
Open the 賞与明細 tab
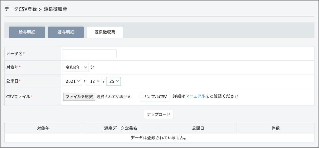point(66,32)
